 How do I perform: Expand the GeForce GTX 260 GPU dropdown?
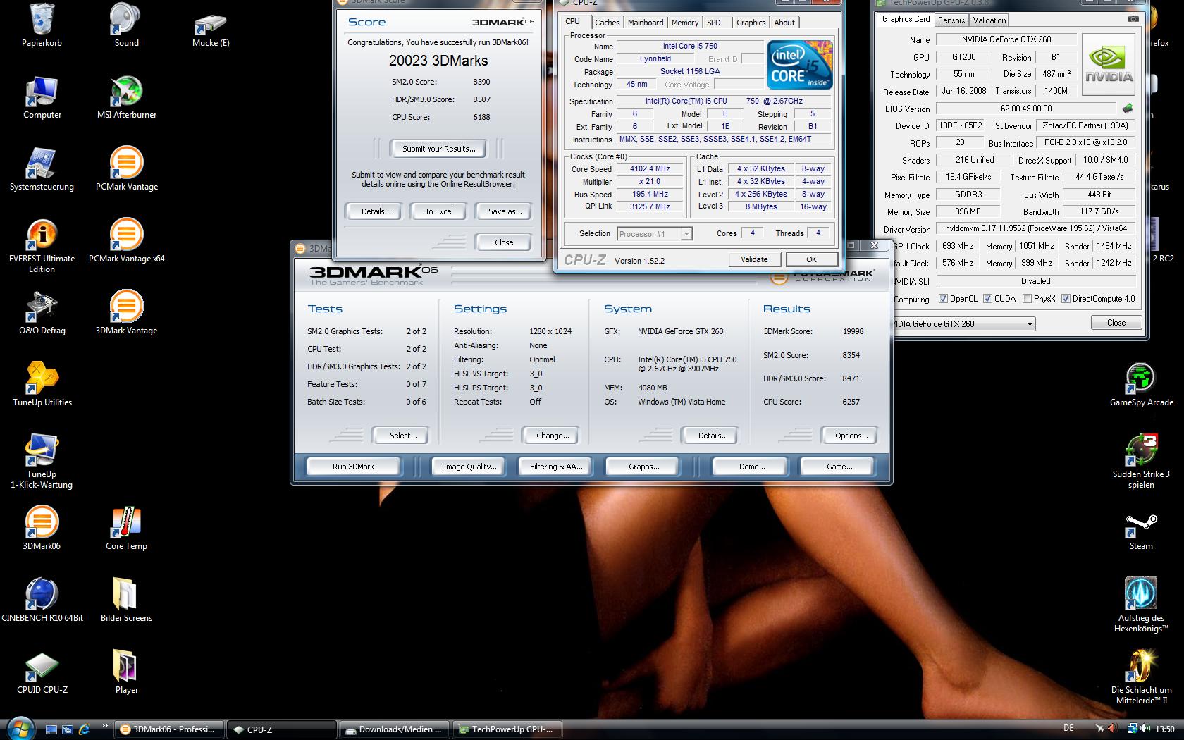1030,324
